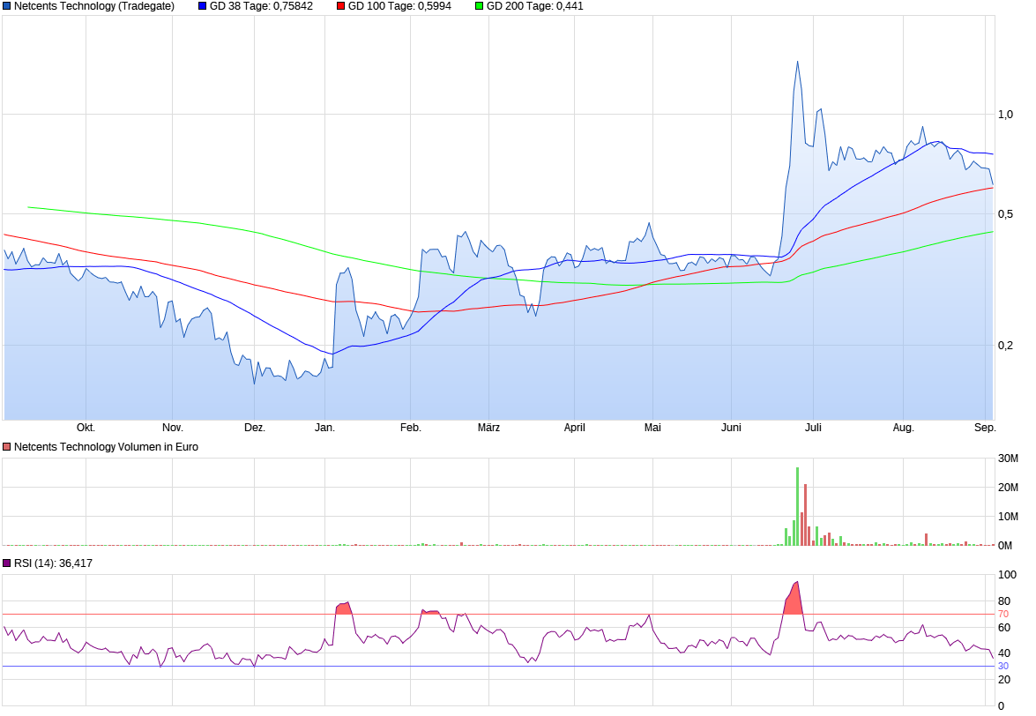Click the GD 38 Tage legend color square
Image resolution: width=1036 pixels, height=716 pixels.
pos(203,6)
